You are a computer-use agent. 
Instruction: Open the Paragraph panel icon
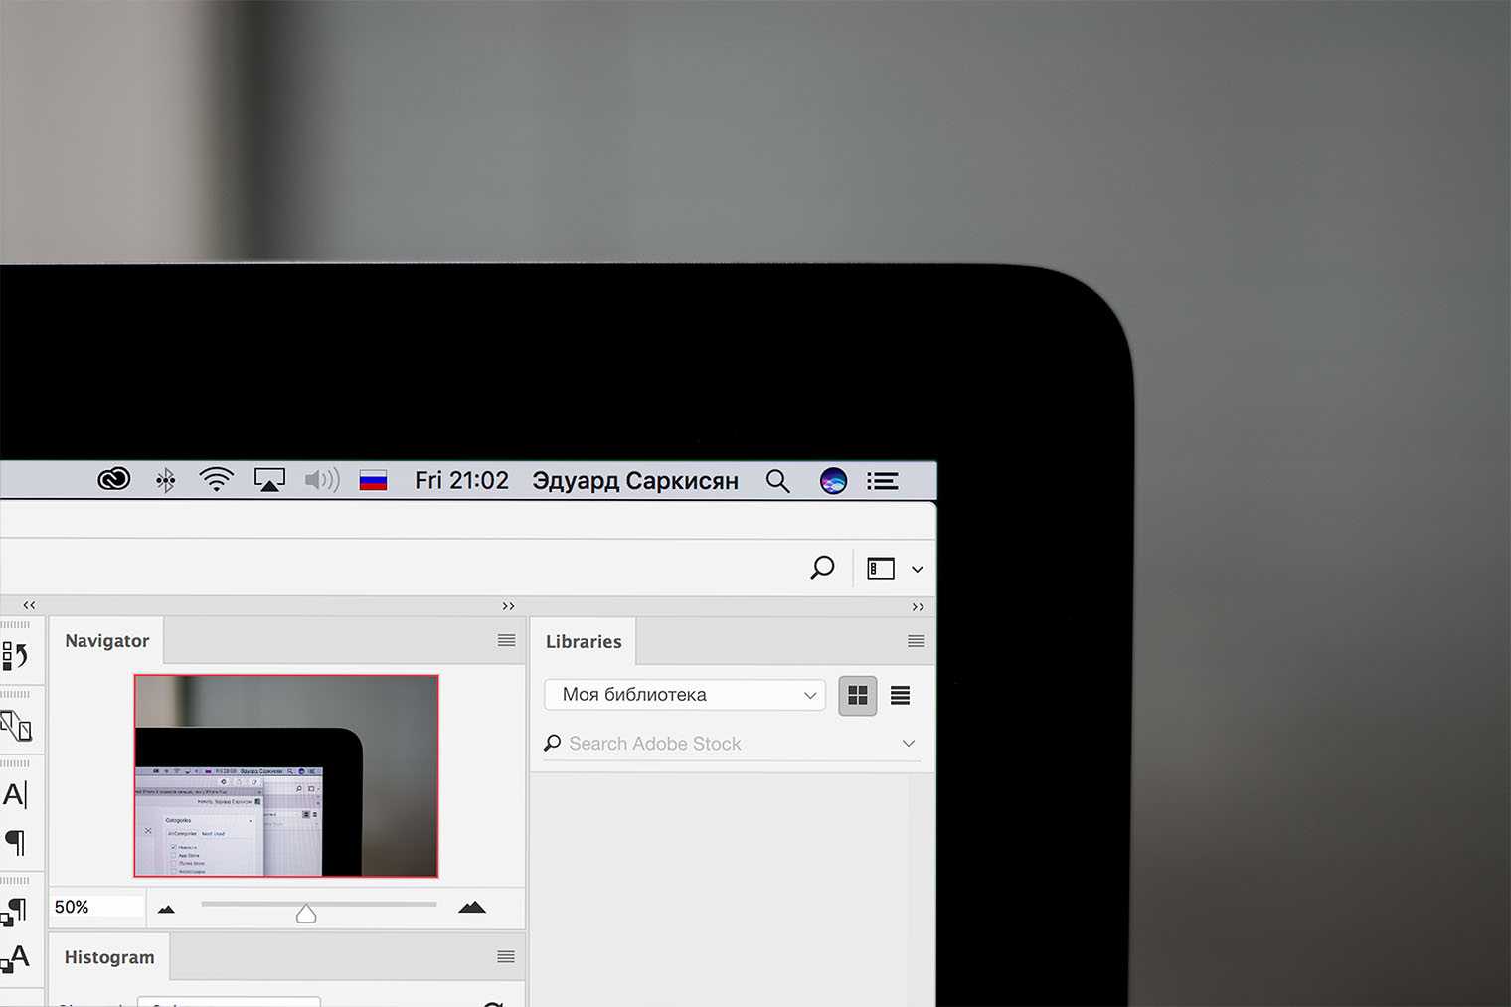click(16, 843)
